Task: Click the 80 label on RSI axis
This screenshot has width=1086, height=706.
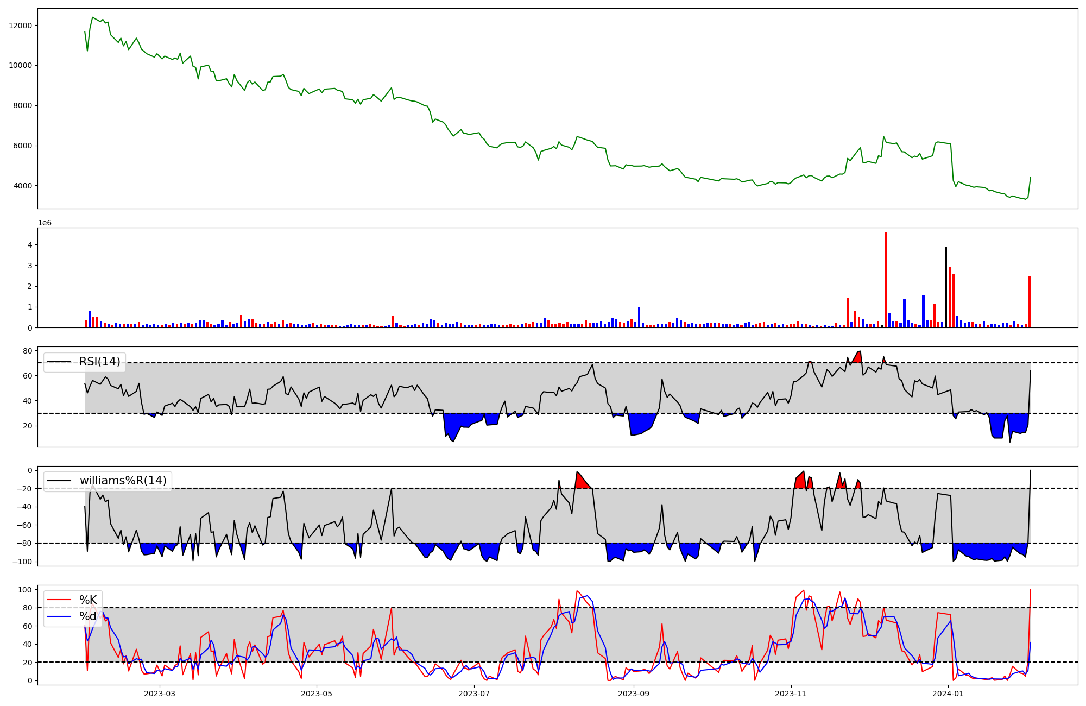Action: point(28,351)
